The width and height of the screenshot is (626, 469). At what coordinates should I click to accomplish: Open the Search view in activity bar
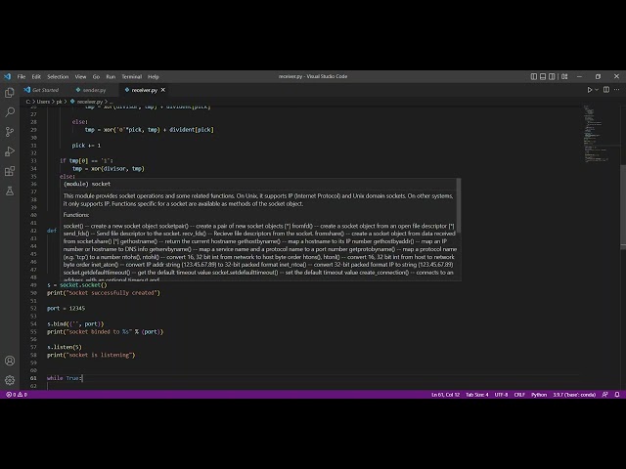point(10,112)
